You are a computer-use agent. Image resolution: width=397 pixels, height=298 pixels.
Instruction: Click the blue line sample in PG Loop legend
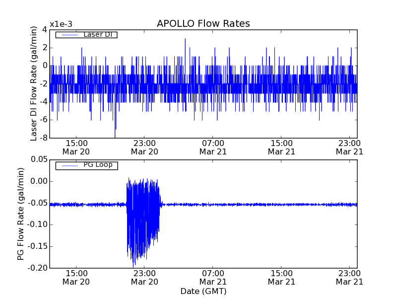point(69,166)
